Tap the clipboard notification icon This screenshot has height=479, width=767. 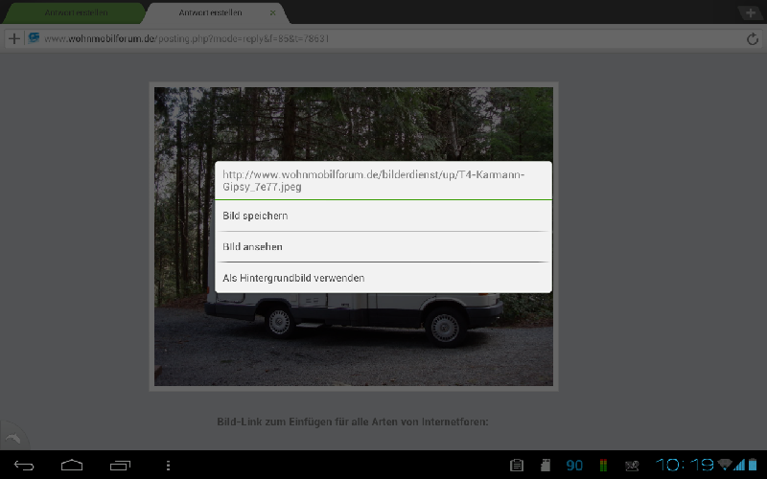(x=517, y=466)
